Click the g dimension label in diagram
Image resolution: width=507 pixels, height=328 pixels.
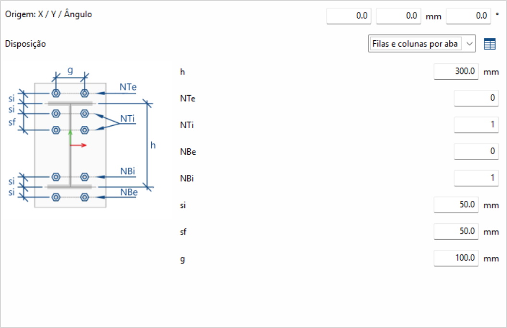click(70, 71)
